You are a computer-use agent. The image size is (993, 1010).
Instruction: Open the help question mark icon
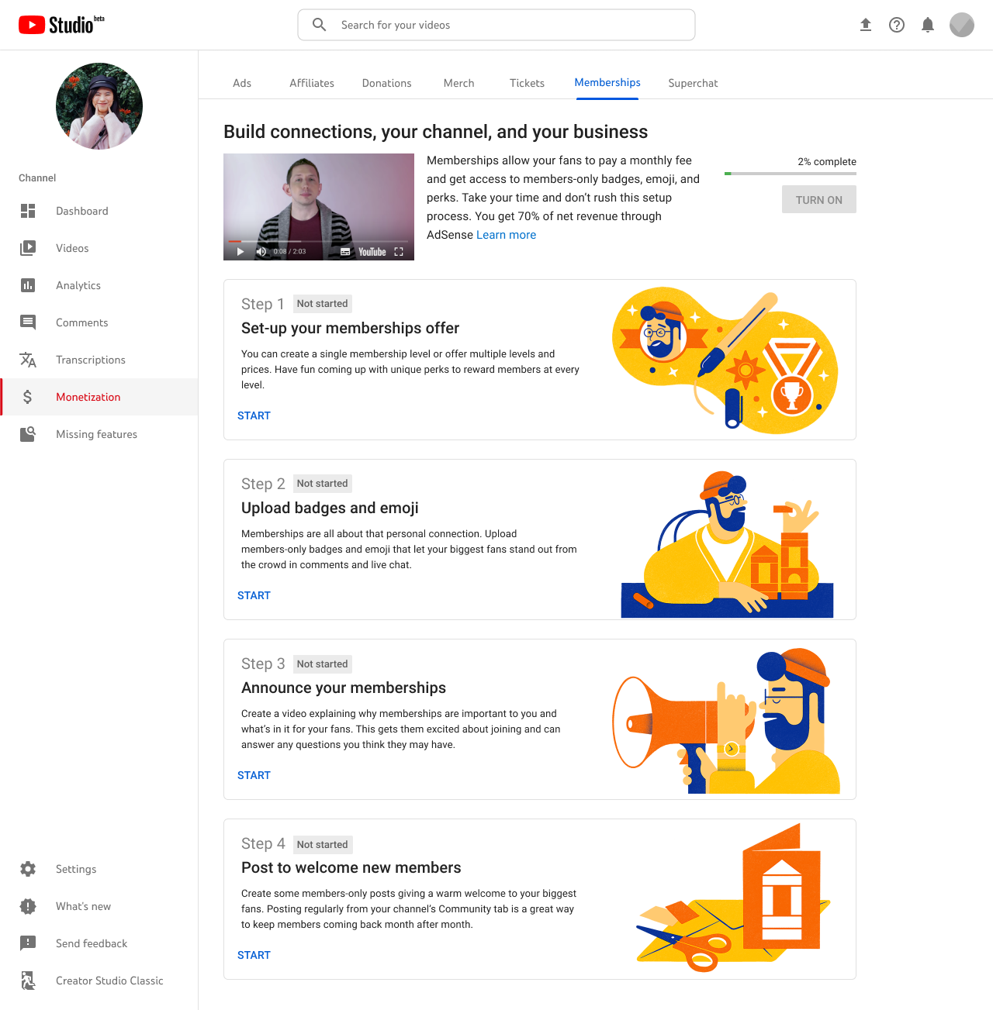click(x=897, y=25)
